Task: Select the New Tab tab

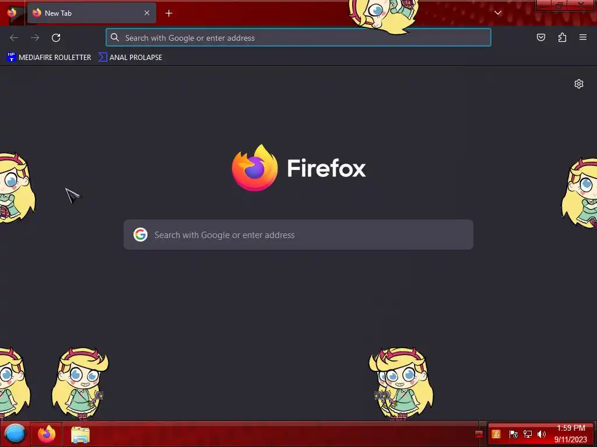Action: [x=92, y=13]
